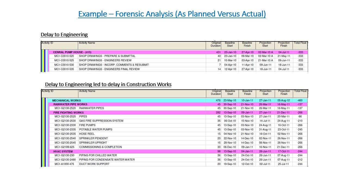The height and width of the screenshot is (195, 348).
Task: Click activity 'COMMISSIONING & COMPLETION'
Action: click(101, 147)
